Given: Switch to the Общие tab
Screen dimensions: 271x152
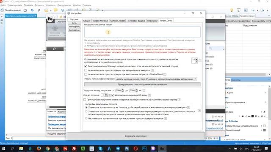Looking at the screenshot, I should click(x=87, y=21).
